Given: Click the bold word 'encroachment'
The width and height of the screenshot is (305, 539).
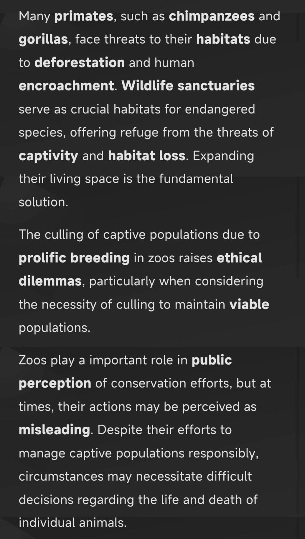Looking at the screenshot, I should pyautogui.click(x=66, y=86).
